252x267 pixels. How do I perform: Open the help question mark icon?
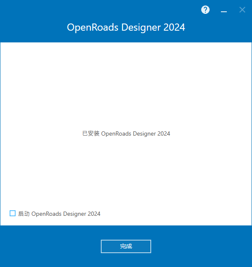(205, 10)
